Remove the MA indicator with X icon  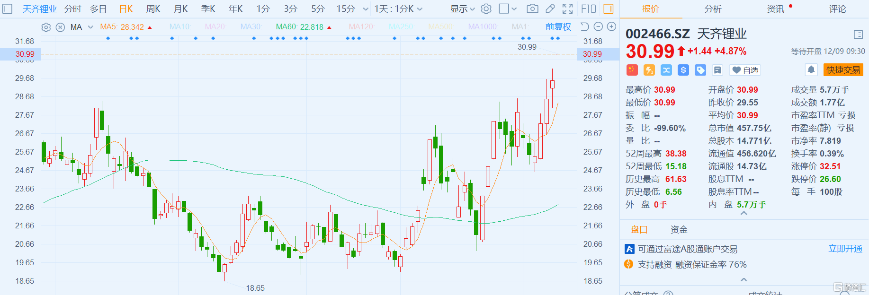pos(60,27)
